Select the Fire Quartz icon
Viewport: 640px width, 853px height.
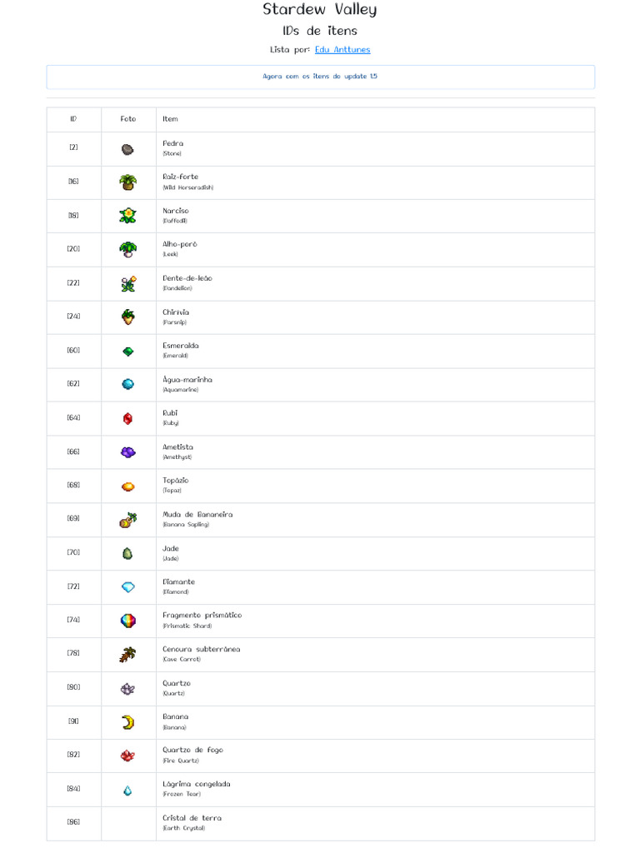click(x=127, y=756)
